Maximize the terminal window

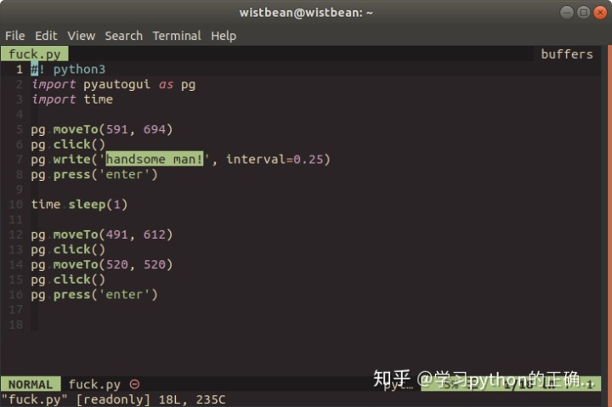pos(583,13)
